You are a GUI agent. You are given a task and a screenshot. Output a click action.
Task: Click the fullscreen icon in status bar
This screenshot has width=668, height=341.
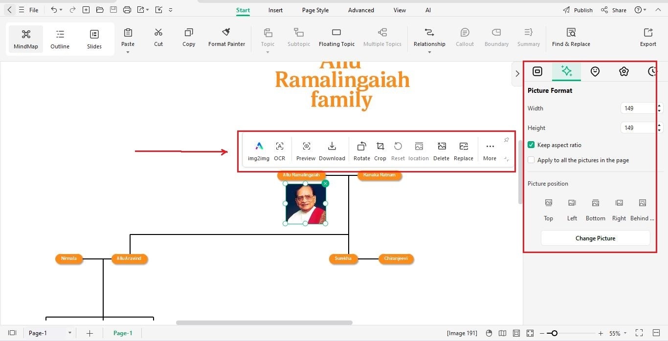point(639,333)
